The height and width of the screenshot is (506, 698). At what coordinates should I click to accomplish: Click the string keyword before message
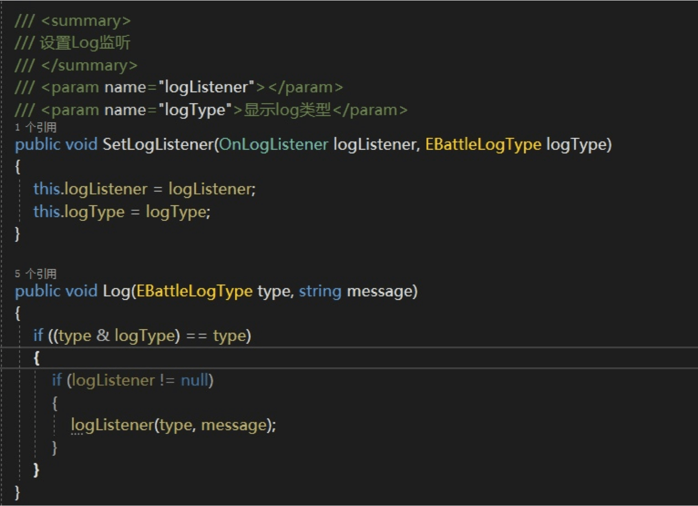click(x=320, y=291)
